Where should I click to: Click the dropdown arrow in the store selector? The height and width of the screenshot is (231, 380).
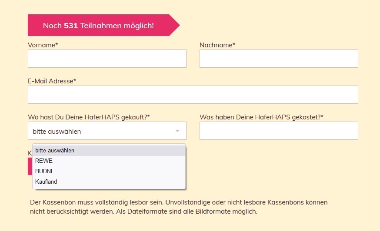pos(177,131)
